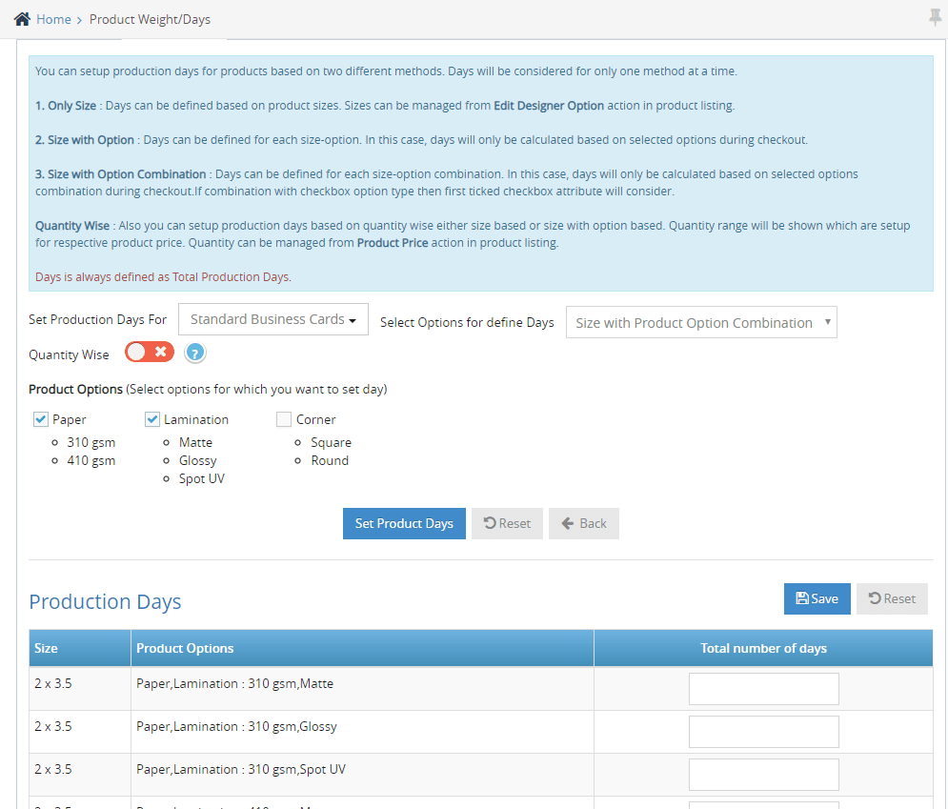This screenshot has height=809, width=948.
Task: Click Reset in Production Days header
Action: 892,598
